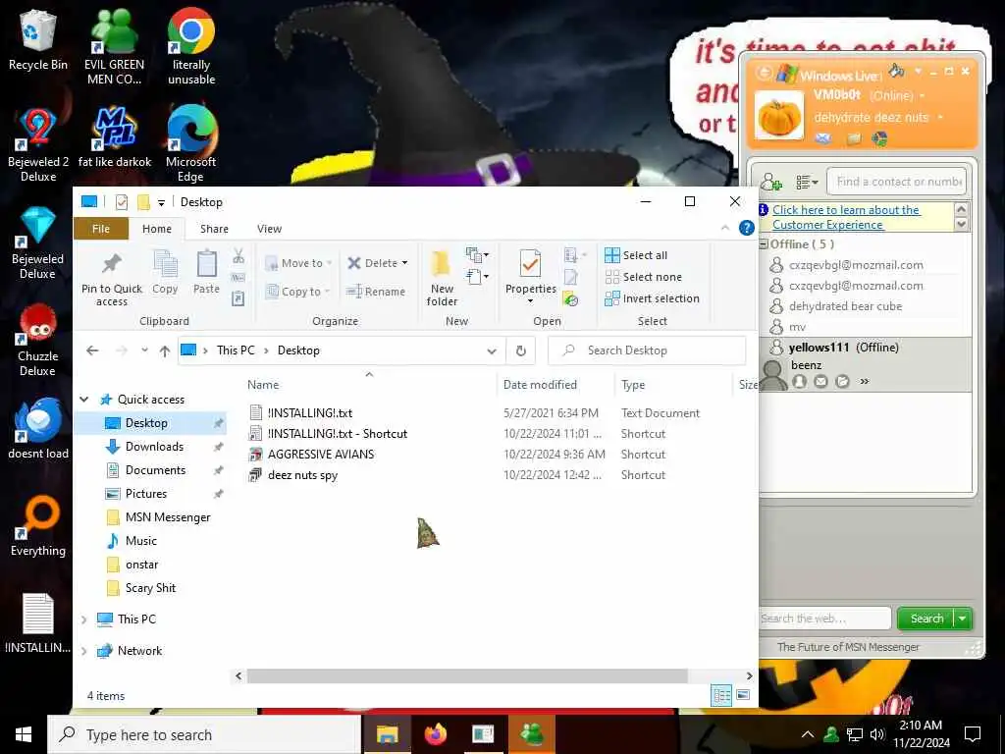Go up one folder level with the up arrow
1005x754 pixels.
[x=165, y=350]
